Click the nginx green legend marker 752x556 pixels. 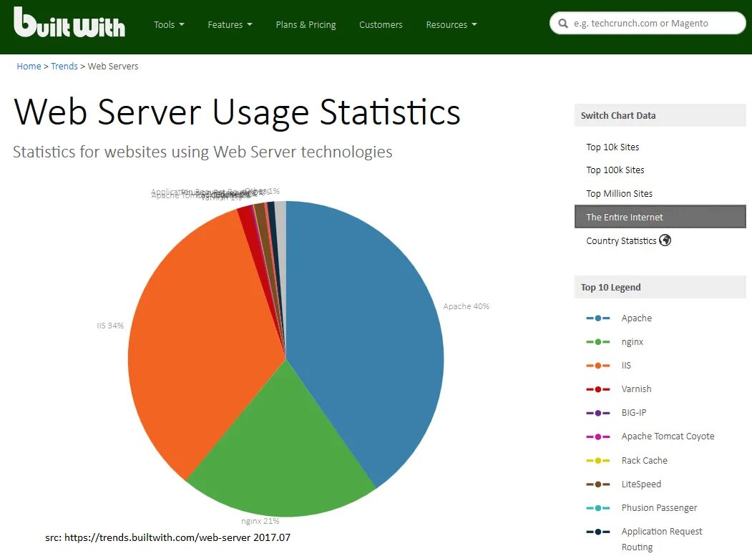coord(597,342)
